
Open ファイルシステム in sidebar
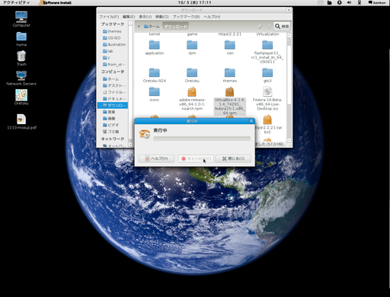tap(114, 92)
